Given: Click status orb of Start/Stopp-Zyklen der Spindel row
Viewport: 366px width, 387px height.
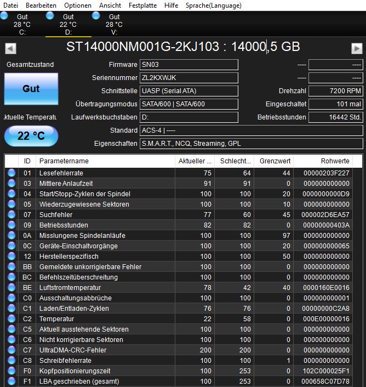Looking at the screenshot, I should (x=12, y=193).
